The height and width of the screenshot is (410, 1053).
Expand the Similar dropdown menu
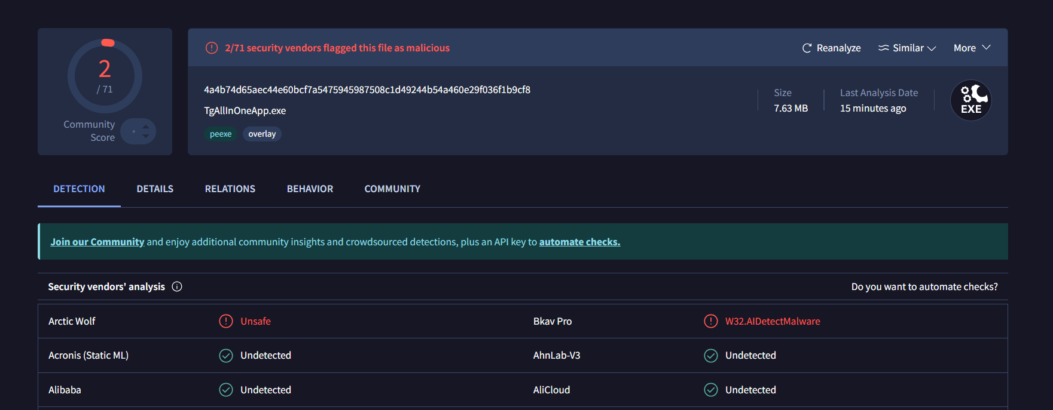[x=907, y=48]
